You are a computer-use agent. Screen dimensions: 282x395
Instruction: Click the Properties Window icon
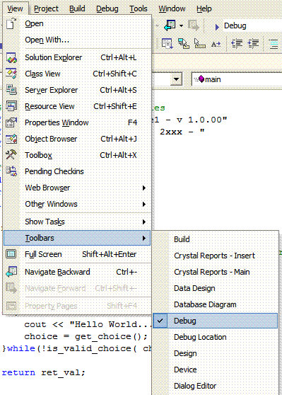pyautogui.click(x=11, y=122)
